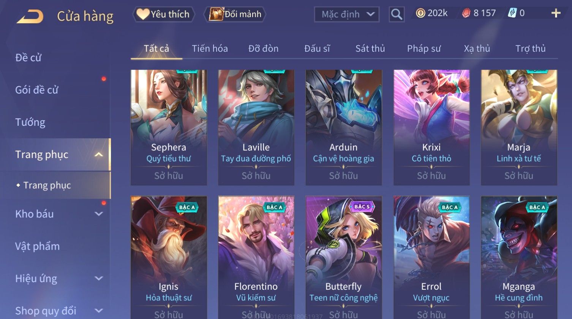572x319 pixels.
Task: Switch to the Pháp sư tab
Action: point(424,48)
